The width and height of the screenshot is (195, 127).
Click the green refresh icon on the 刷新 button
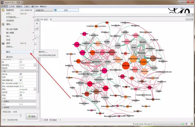[30, 116]
